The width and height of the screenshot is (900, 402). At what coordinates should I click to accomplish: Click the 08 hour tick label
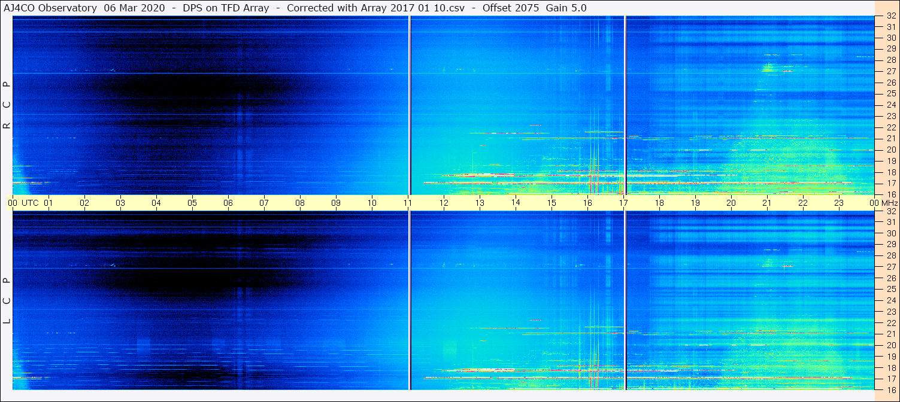click(x=300, y=203)
